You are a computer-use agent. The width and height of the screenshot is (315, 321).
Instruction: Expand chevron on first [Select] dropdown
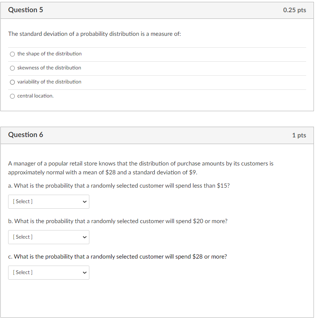click(85, 201)
